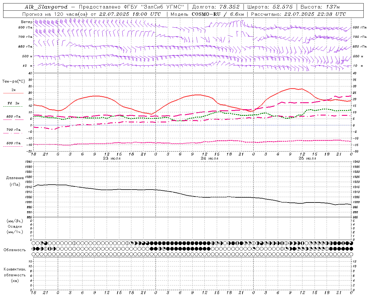Click the Рассчитано: 22.07.2025 22:38 UTC timestamp

click(x=298, y=14)
